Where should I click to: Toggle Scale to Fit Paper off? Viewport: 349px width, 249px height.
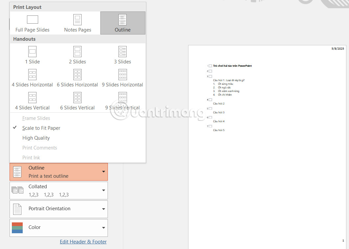click(x=41, y=128)
